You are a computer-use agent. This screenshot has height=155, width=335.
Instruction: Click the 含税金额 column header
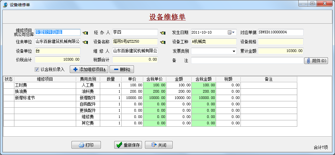coord(204,79)
